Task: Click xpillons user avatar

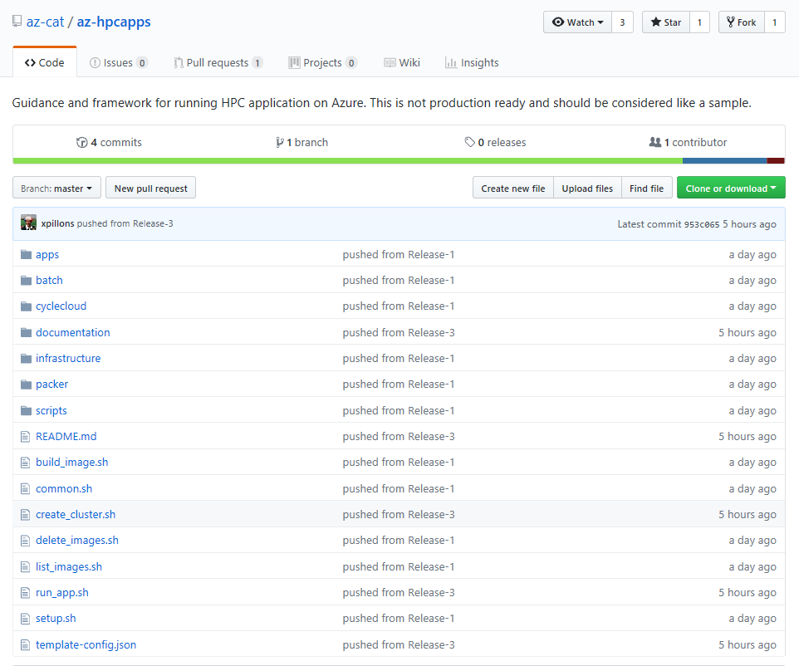Action: (28, 223)
